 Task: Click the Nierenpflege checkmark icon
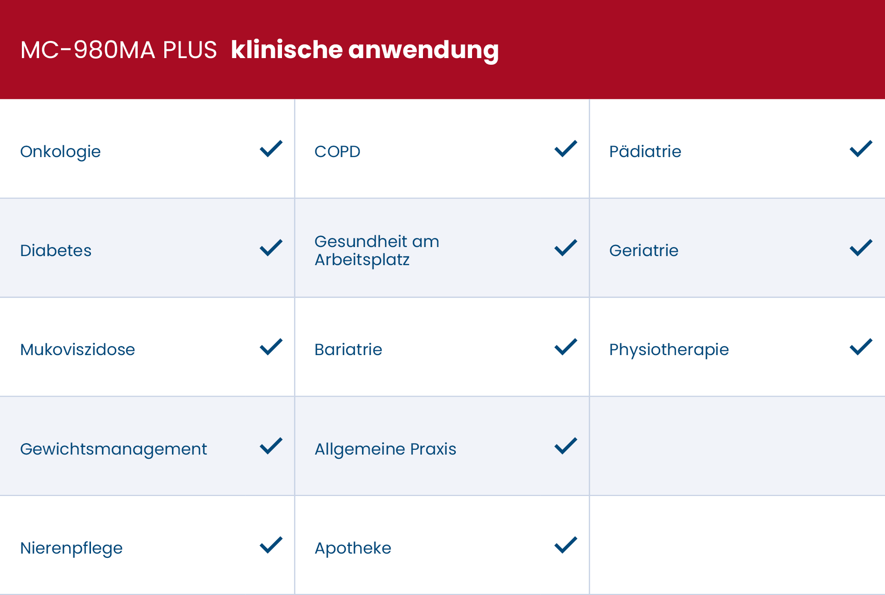(271, 545)
